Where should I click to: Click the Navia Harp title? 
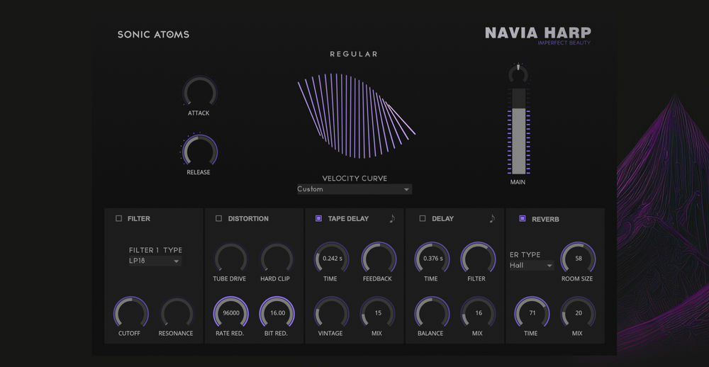click(x=537, y=33)
